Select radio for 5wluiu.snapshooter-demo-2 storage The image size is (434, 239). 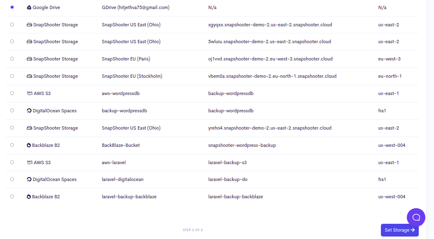pos(12,42)
